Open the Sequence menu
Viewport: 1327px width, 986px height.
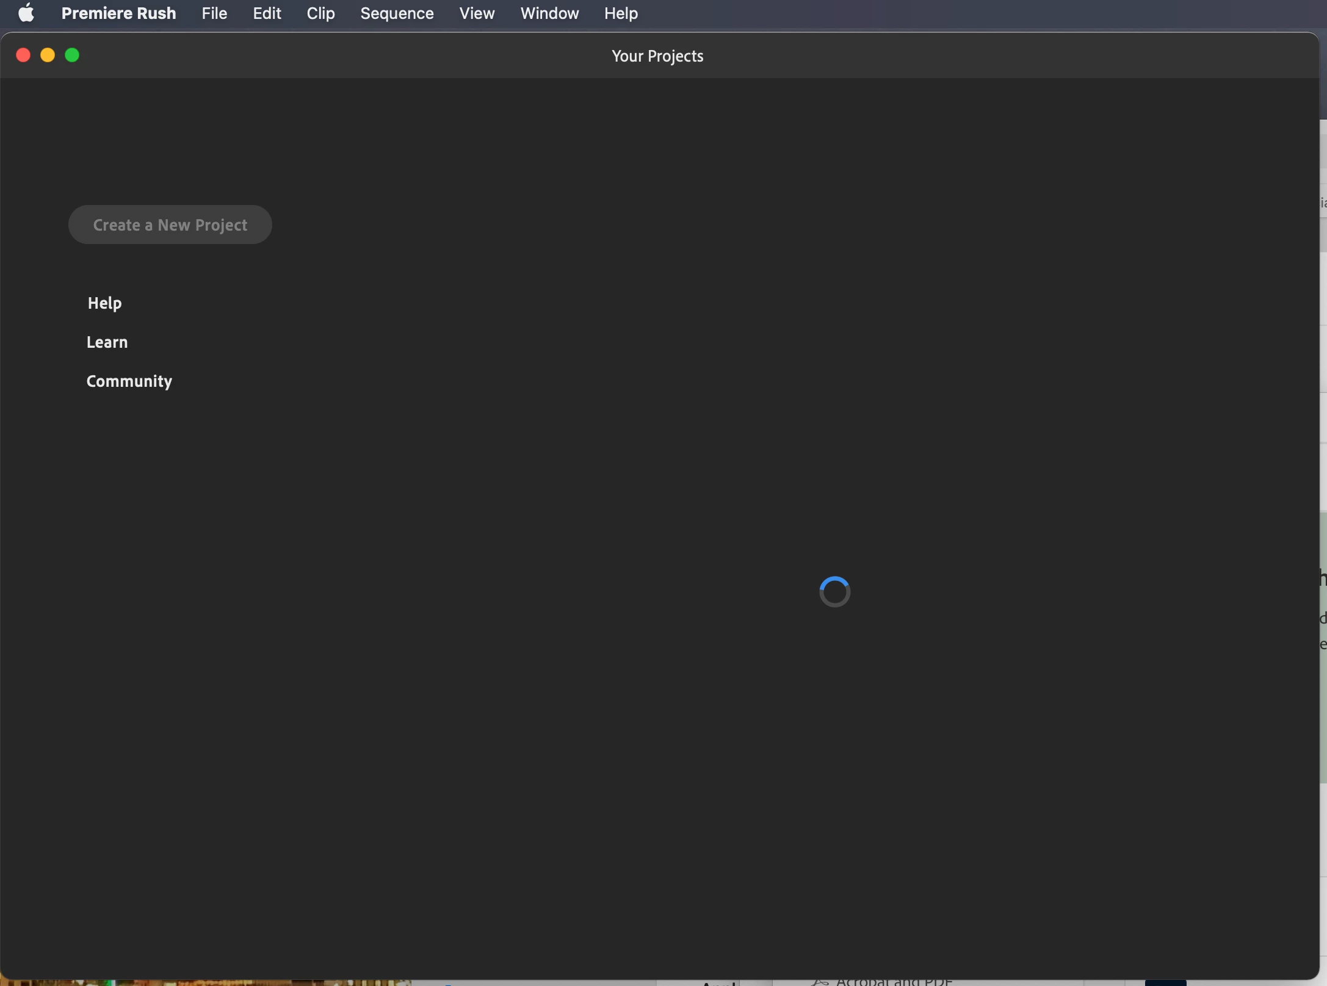tap(397, 13)
